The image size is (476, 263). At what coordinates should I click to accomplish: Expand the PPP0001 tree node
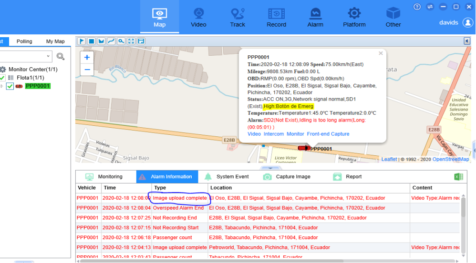(x=2, y=86)
